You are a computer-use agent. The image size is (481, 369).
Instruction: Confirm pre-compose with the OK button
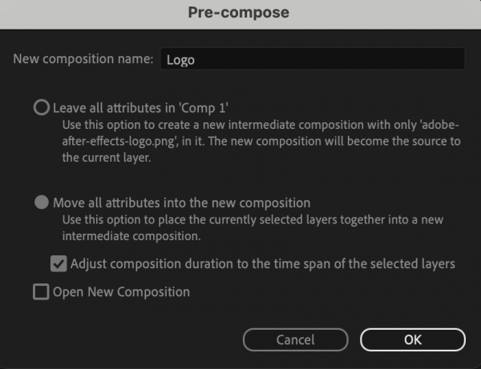coord(412,340)
